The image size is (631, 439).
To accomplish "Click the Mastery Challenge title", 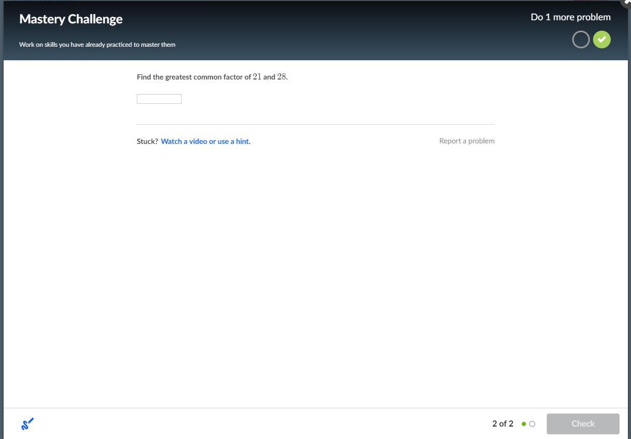I will coord(71,19).
